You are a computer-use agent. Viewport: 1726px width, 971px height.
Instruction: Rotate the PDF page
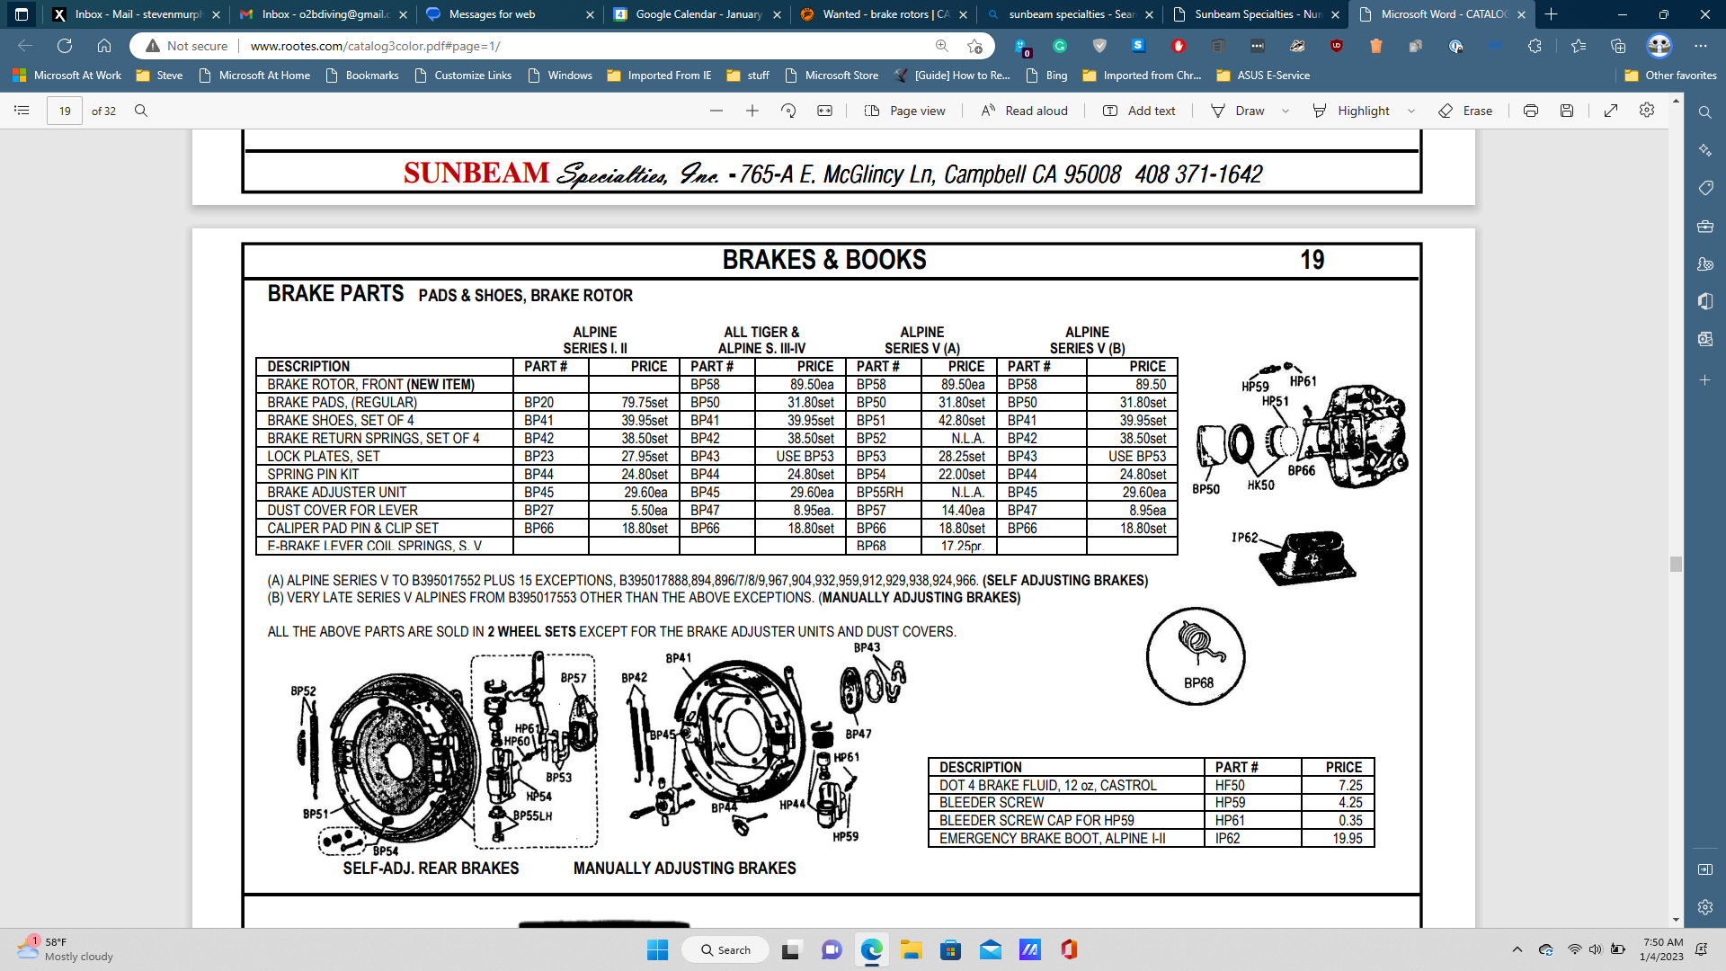[788, 111]
